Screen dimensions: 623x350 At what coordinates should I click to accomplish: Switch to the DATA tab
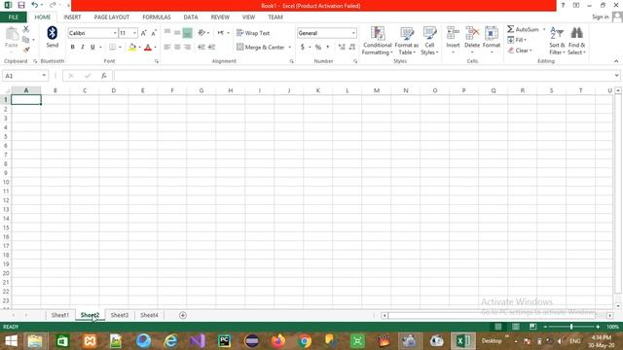[191, 17]
